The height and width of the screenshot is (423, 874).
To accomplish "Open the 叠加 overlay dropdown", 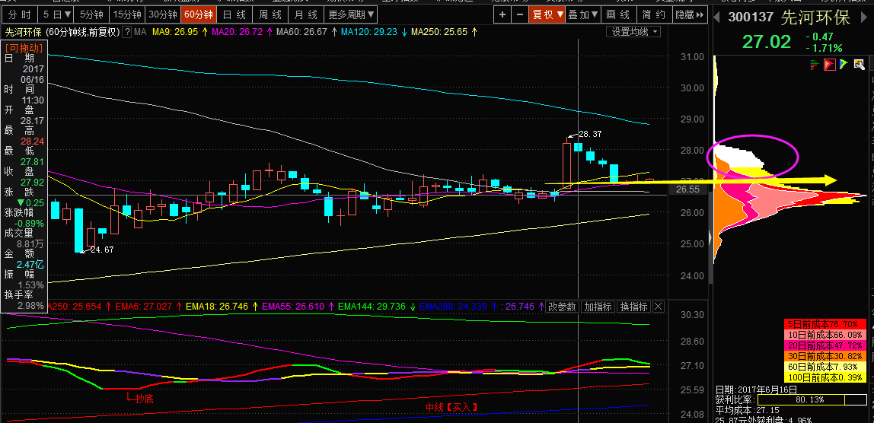I will click(x=583, y=14).
